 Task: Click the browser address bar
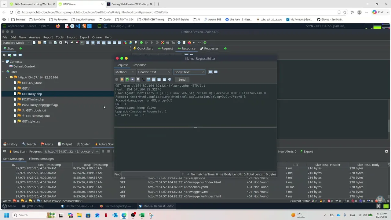177,12
